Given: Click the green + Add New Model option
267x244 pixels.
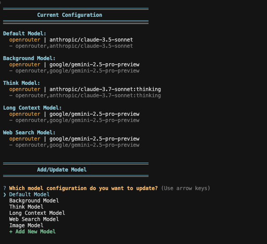Looking at the screenshot, I should click(32, 232).
